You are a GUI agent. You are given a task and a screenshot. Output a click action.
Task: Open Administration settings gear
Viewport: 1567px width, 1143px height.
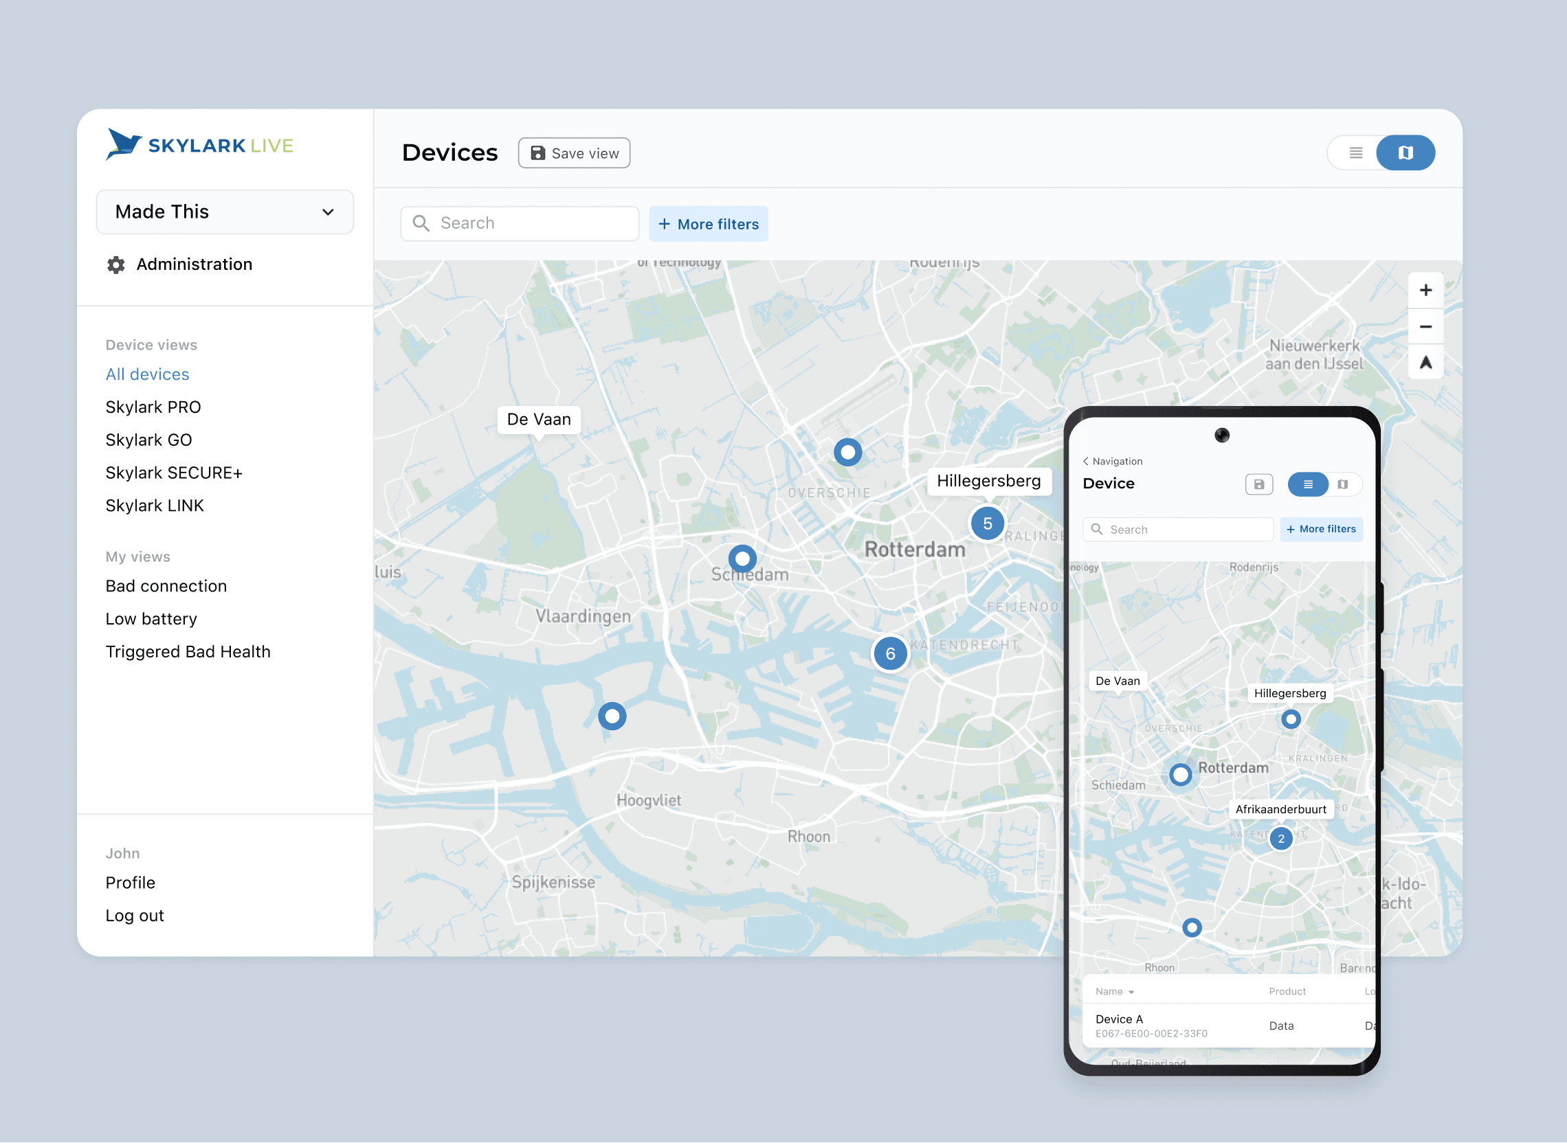pos(115,265)
